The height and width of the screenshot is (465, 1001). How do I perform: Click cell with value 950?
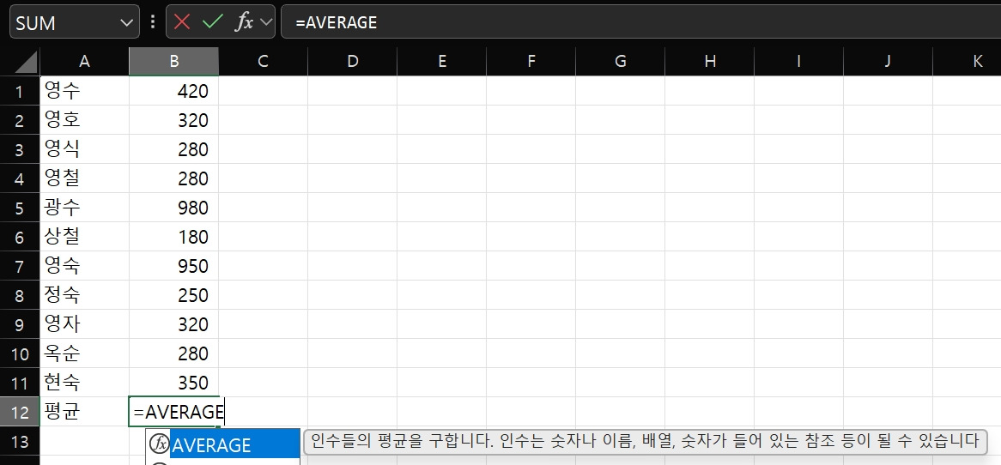click(x=173, y=267)
